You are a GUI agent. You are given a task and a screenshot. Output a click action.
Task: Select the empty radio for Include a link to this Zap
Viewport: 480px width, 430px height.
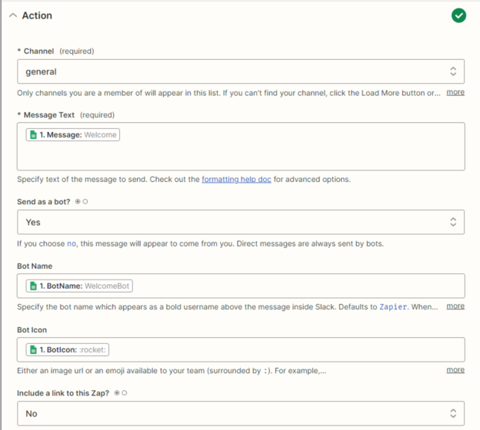click(124, 392)
